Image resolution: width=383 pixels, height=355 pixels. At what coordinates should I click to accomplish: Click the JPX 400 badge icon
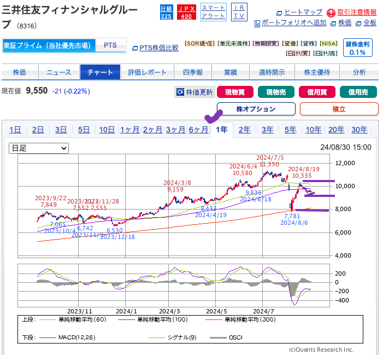[186, 13]
